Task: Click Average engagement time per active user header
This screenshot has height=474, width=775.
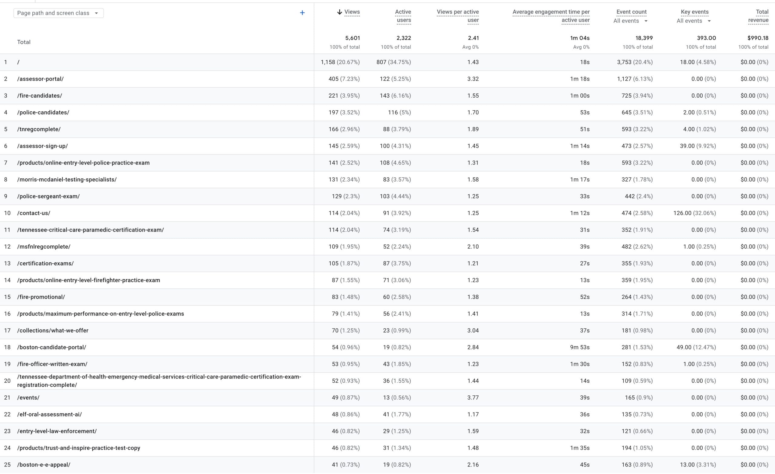Action: (551, 16)
